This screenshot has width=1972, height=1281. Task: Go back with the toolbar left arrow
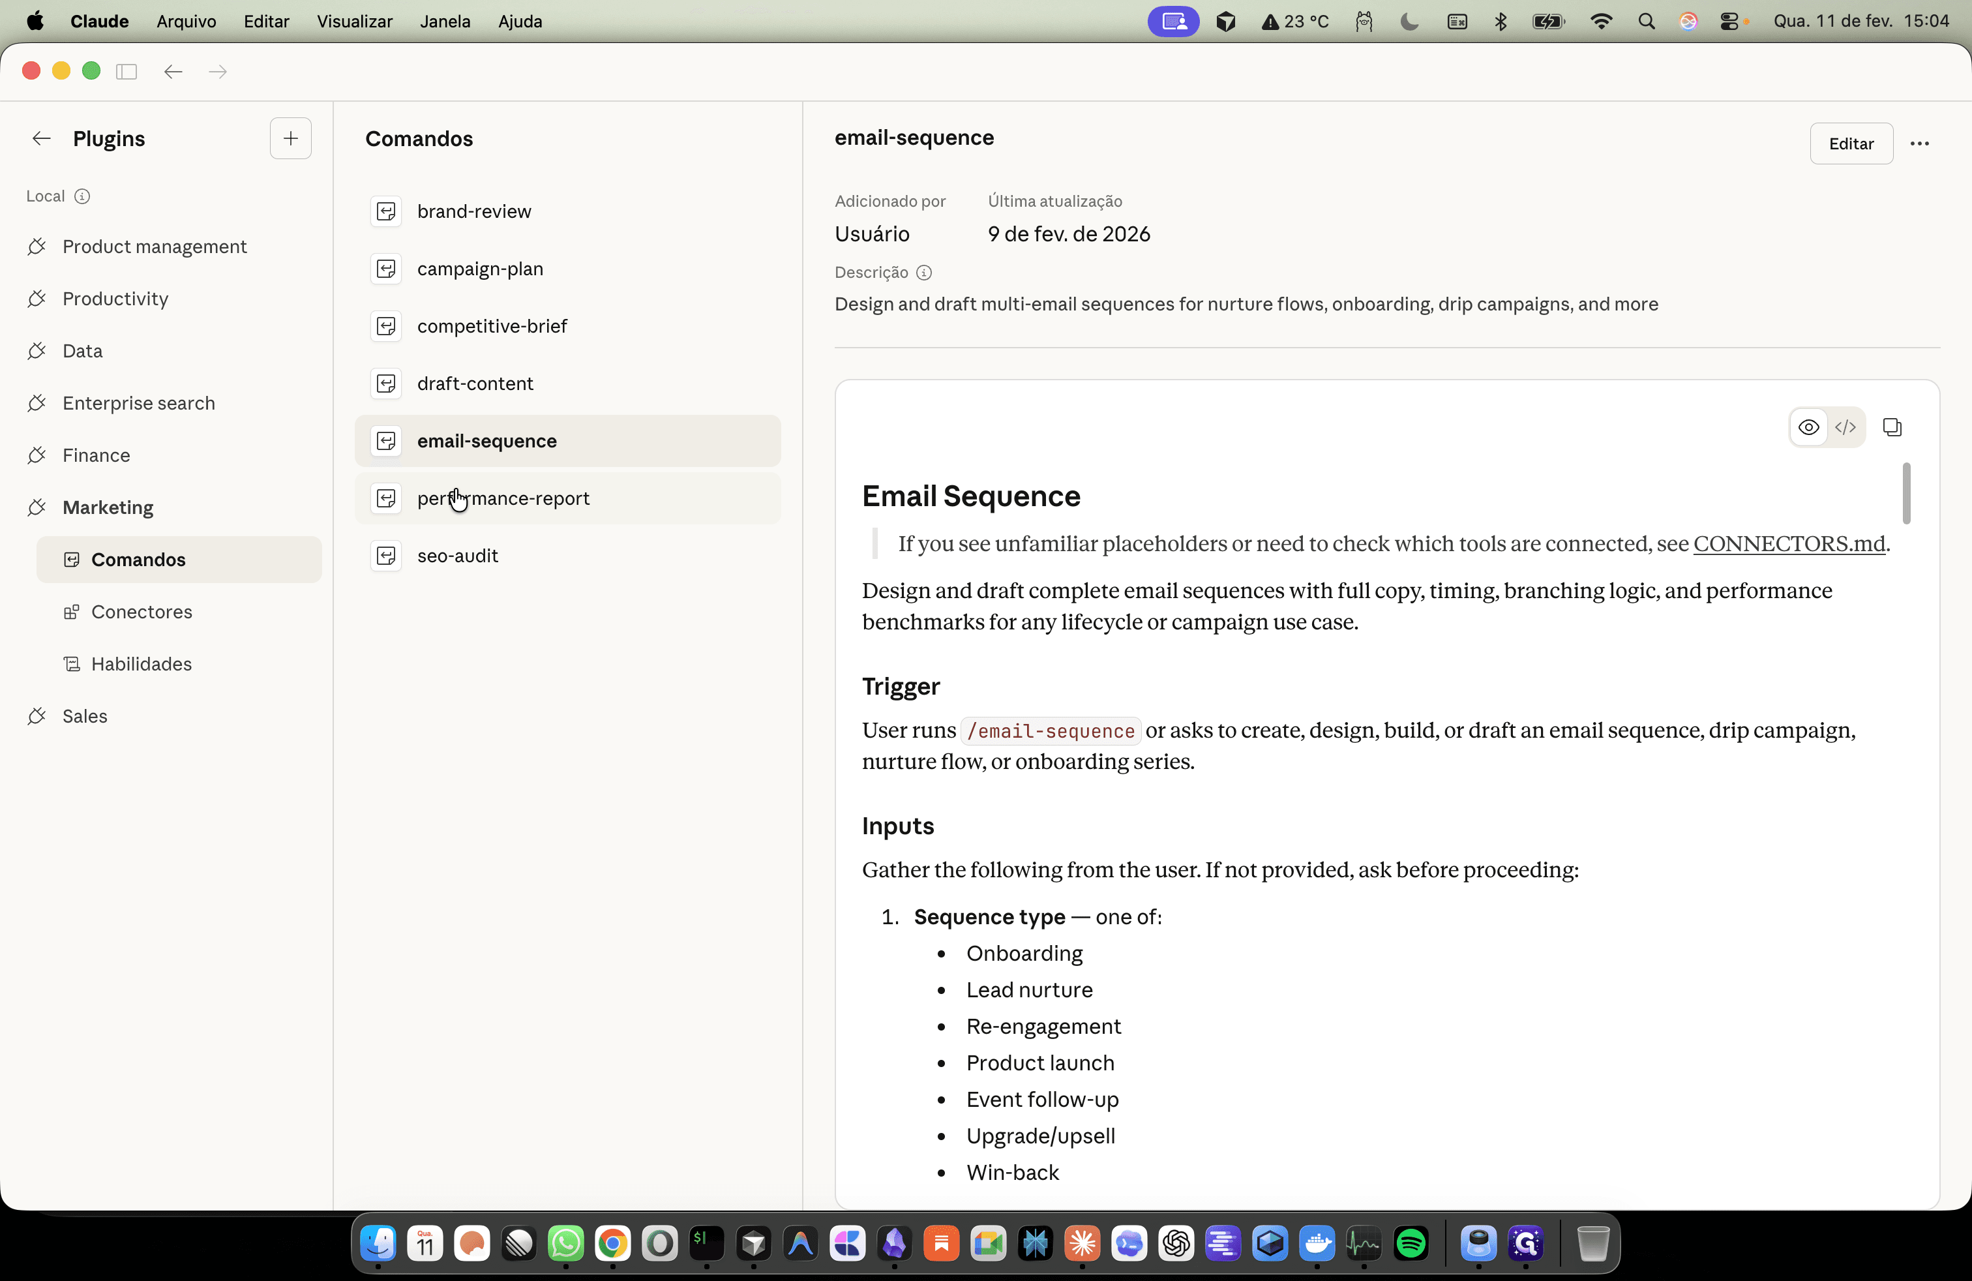point(173,71)
